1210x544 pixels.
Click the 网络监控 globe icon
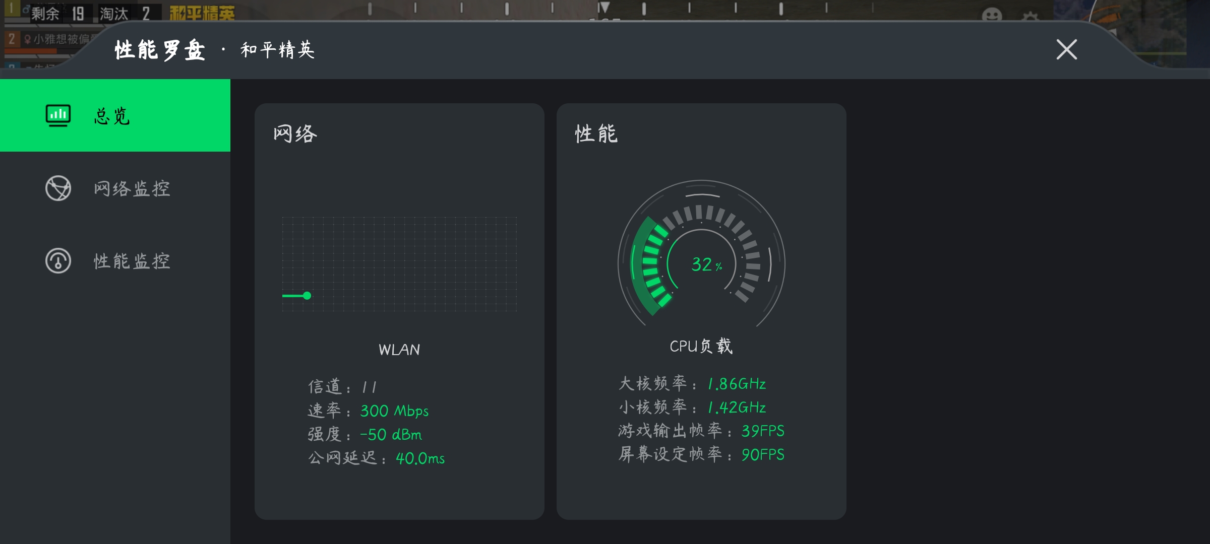[58, 188]
